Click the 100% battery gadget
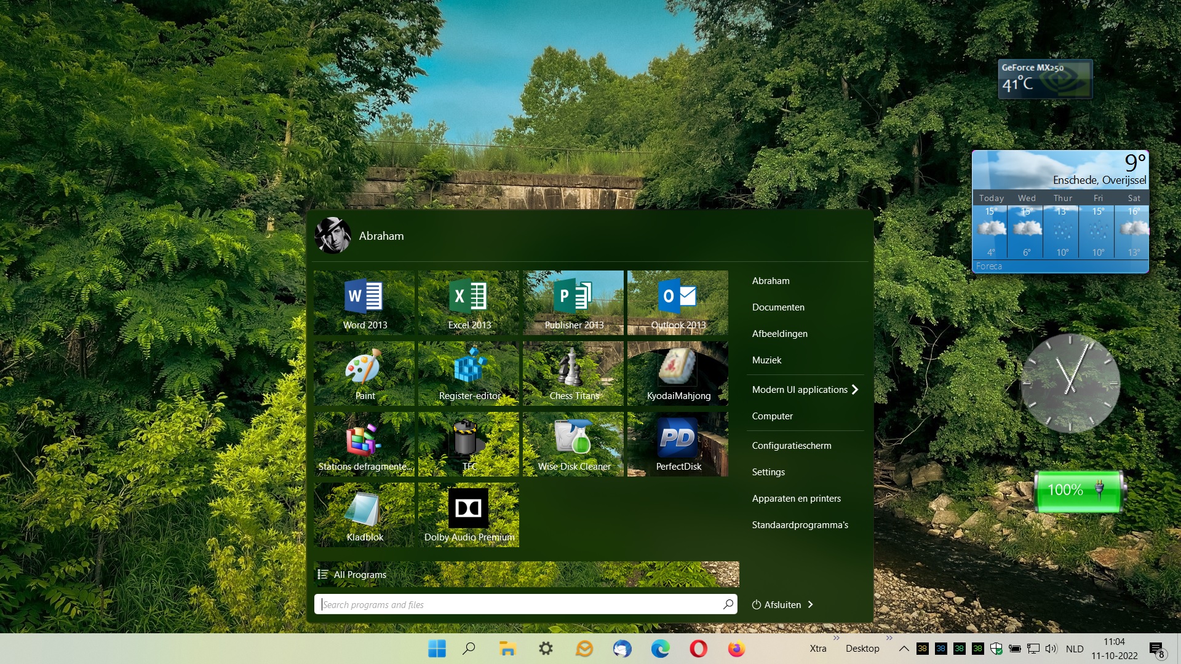1181x664 pixels. (x=1080, y=491)
